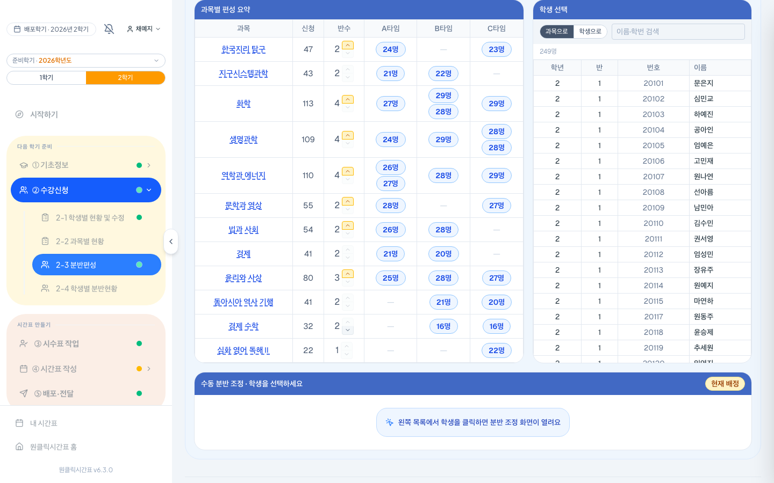The width and height of the screenshot is (774, 483).
Task: Expand the ④시간표 작성 chevron
Action: coord(149,369)
